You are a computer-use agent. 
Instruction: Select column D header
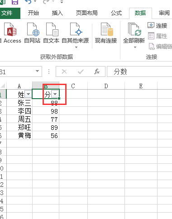click(106, 86)
